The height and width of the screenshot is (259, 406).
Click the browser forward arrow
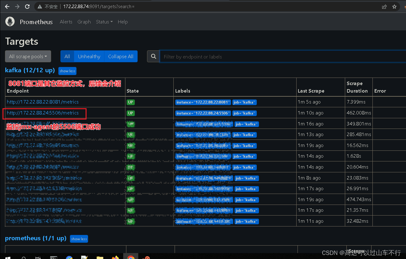[17, 7]
